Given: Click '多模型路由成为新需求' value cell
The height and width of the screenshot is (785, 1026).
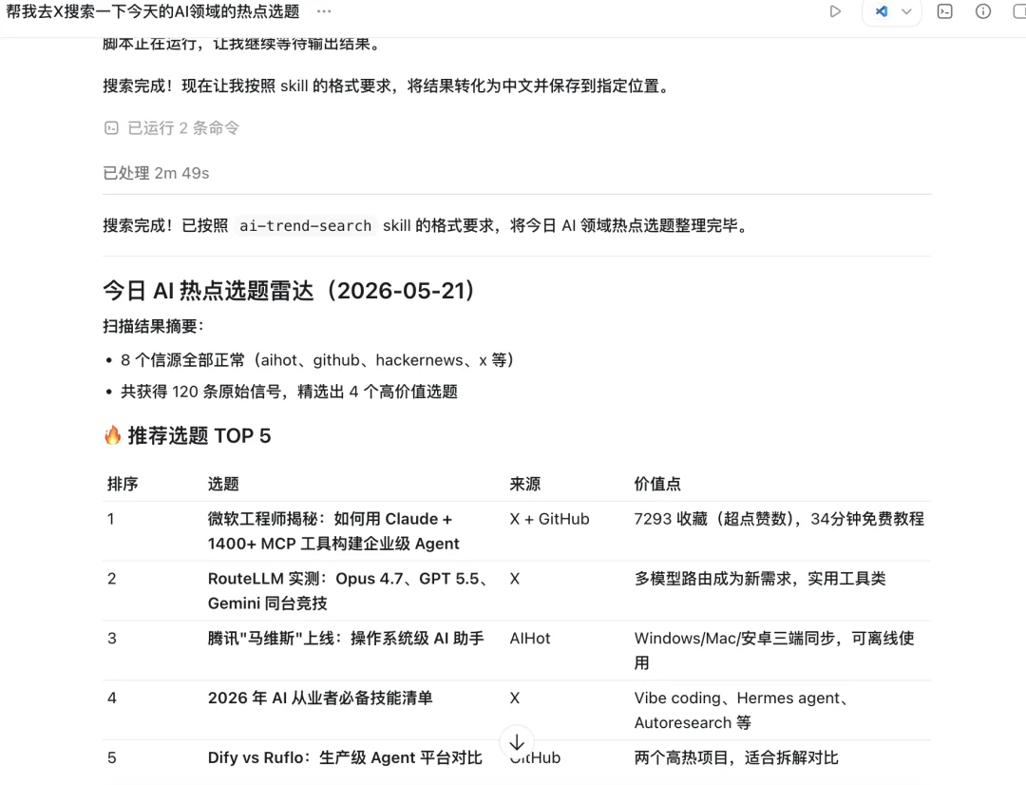Looking at the screenshot, I should [x=760, y=579].
